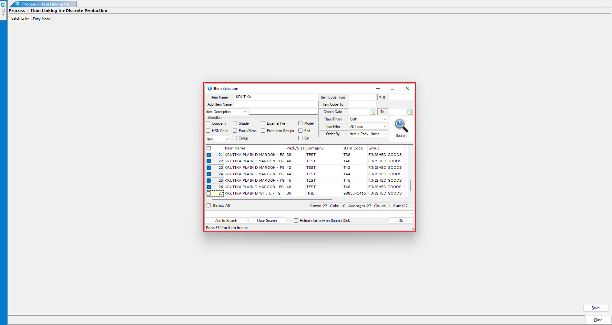Image resolution: width=612 pixels, height=325 pixels.
Task: Toggle Refresh List only on Search Click
Action: pos(296,221)
